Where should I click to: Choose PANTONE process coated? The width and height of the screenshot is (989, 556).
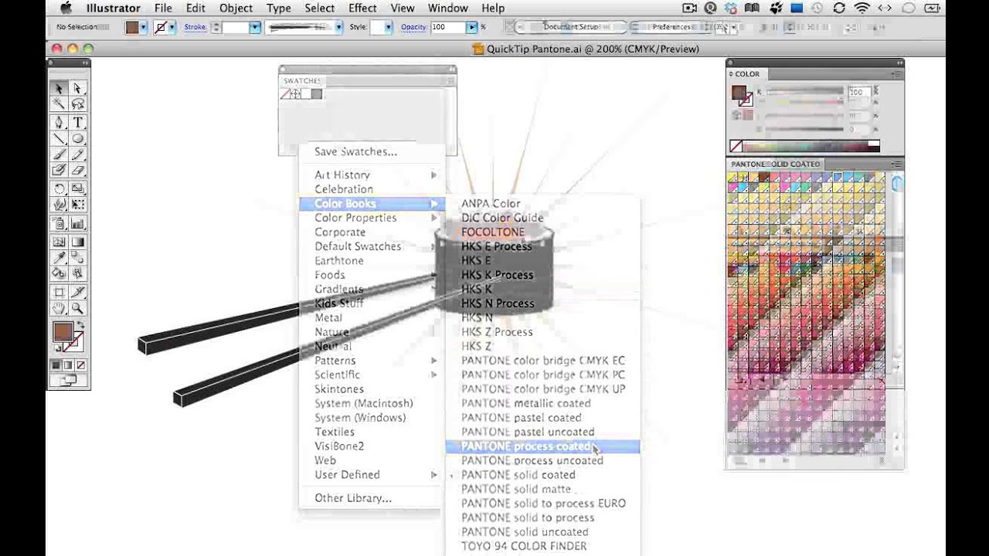coord(542,446)
